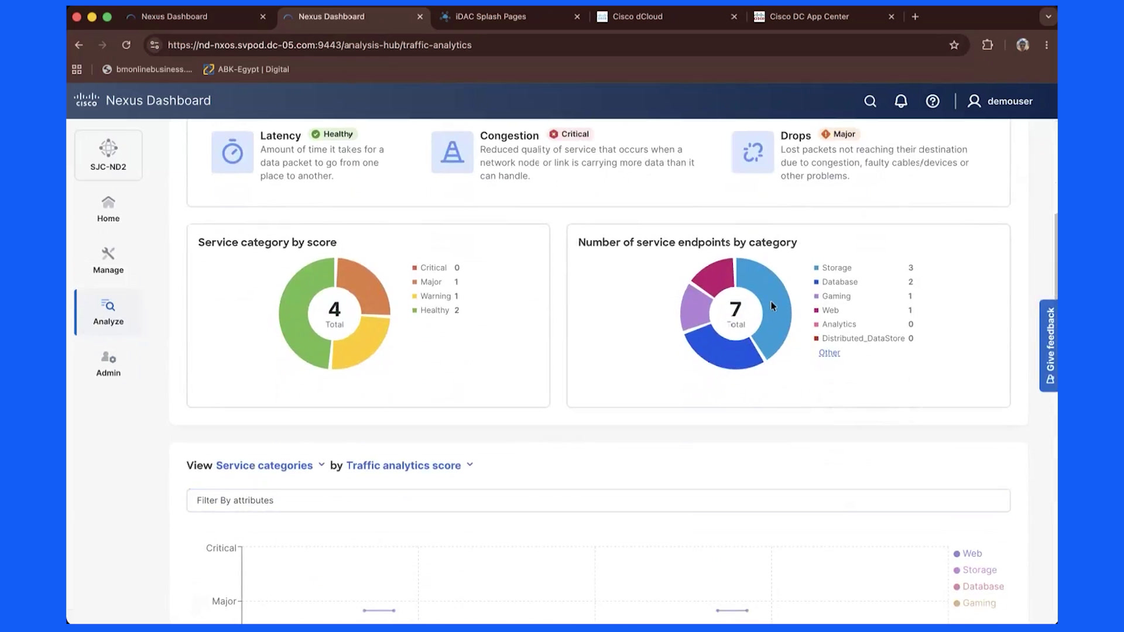The height and width of the screenshot is (632, 1124).
Task: Open the notifications bell icon
Action: tap(901, 101)
